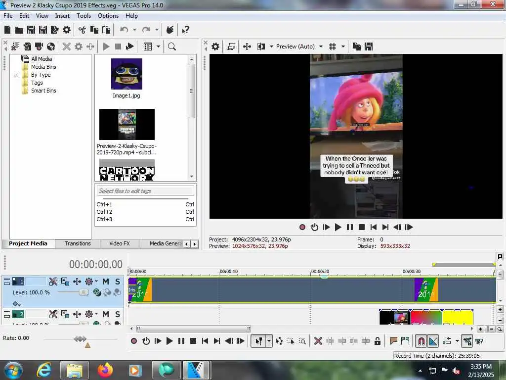The width and height of the screenshot is (506, 380).
Task: Mute track 2 with the M button
Action: (106, 314)
